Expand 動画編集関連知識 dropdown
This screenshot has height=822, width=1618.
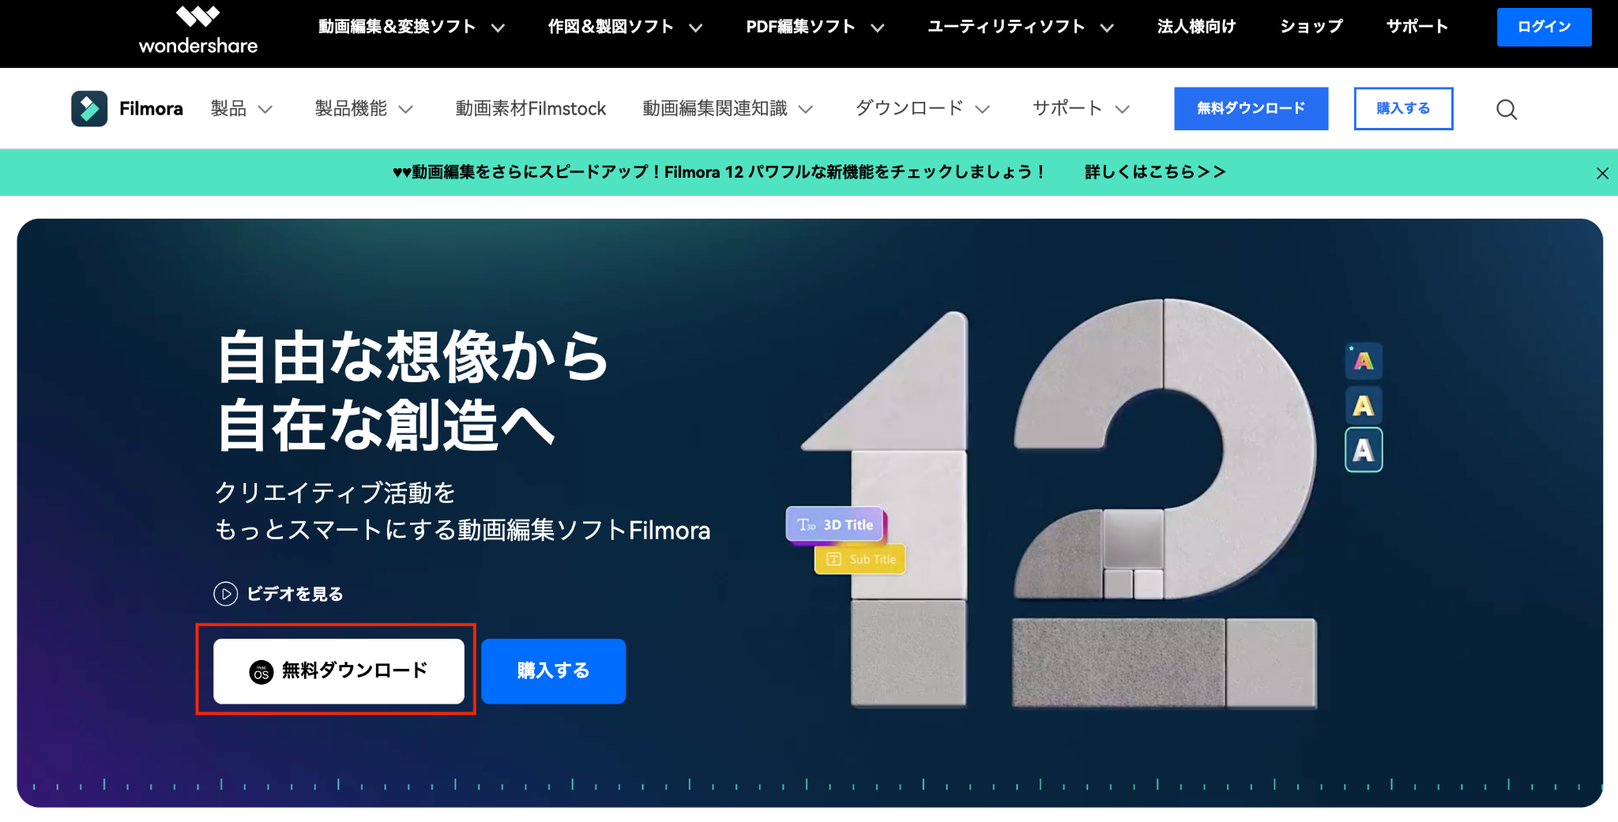coord(727,108)
